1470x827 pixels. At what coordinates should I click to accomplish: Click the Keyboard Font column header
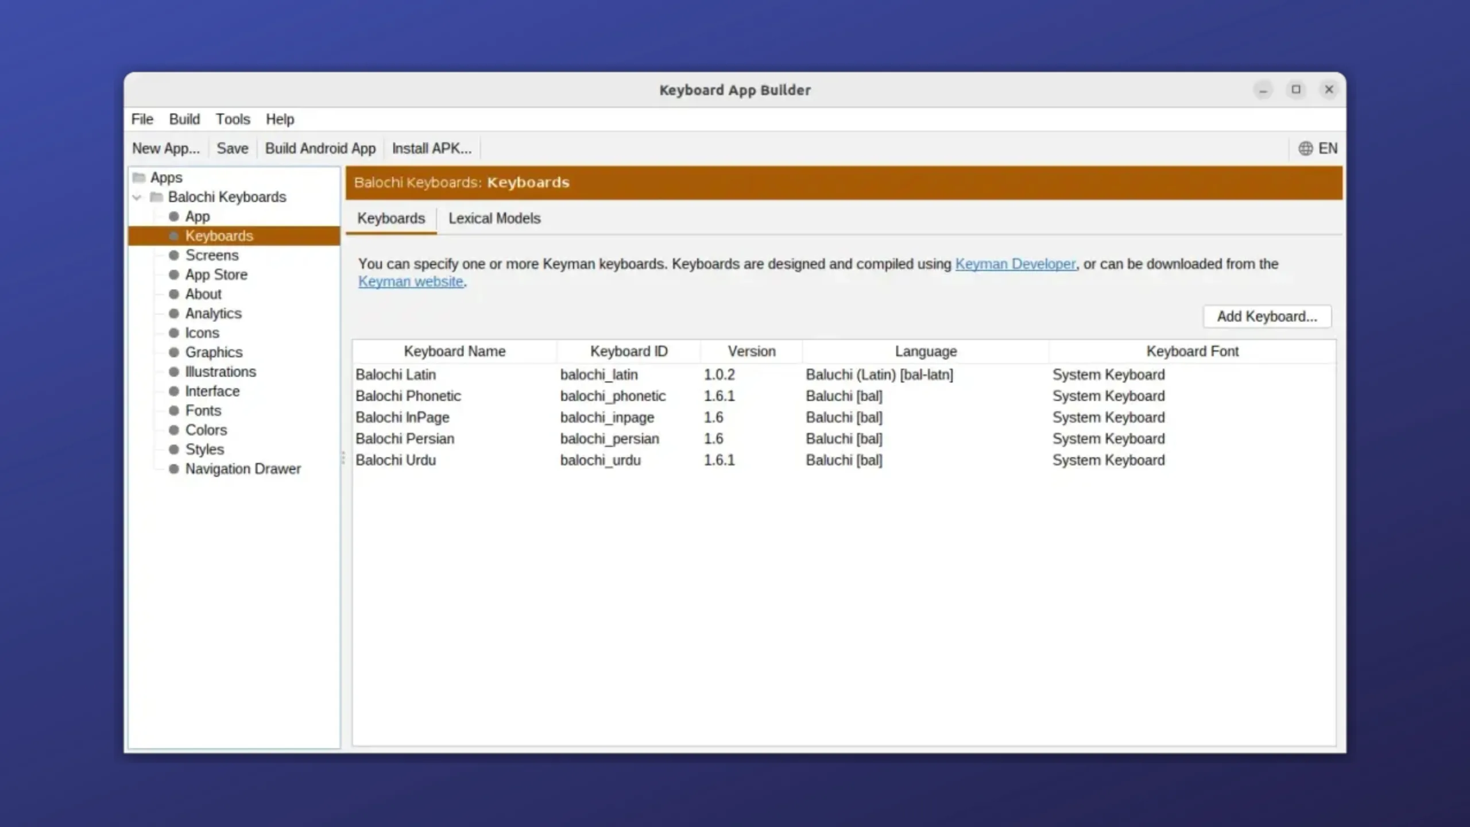1192,351
